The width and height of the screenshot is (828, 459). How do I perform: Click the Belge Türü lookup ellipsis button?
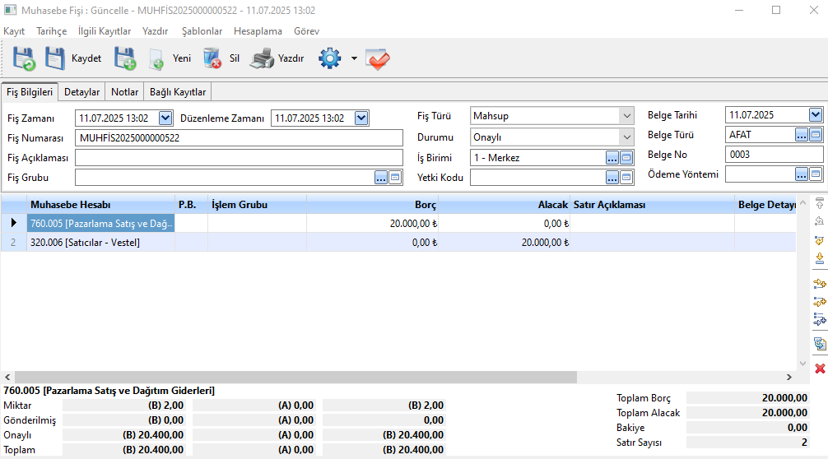click(802, 135)
